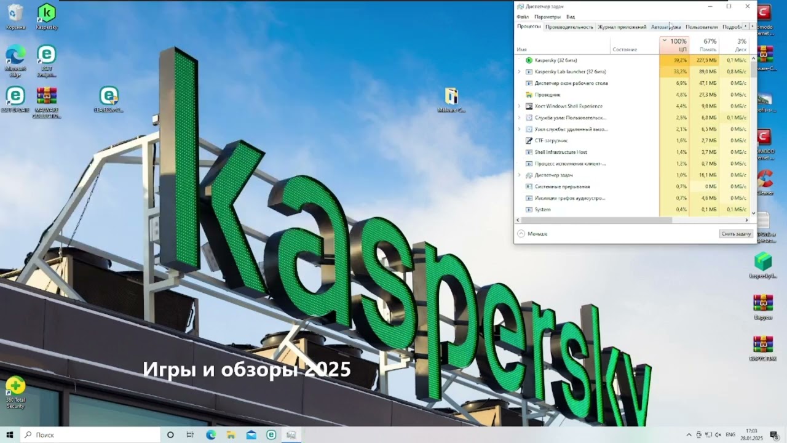
Task: Expand Хост Windows Shell Experience row
Action: point(520,106)
